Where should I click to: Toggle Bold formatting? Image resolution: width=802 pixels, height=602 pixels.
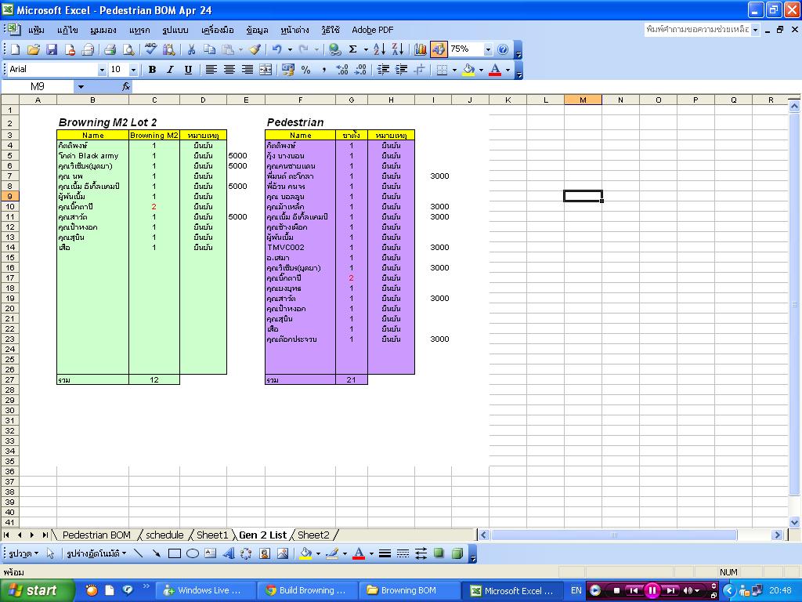point(152,70)
